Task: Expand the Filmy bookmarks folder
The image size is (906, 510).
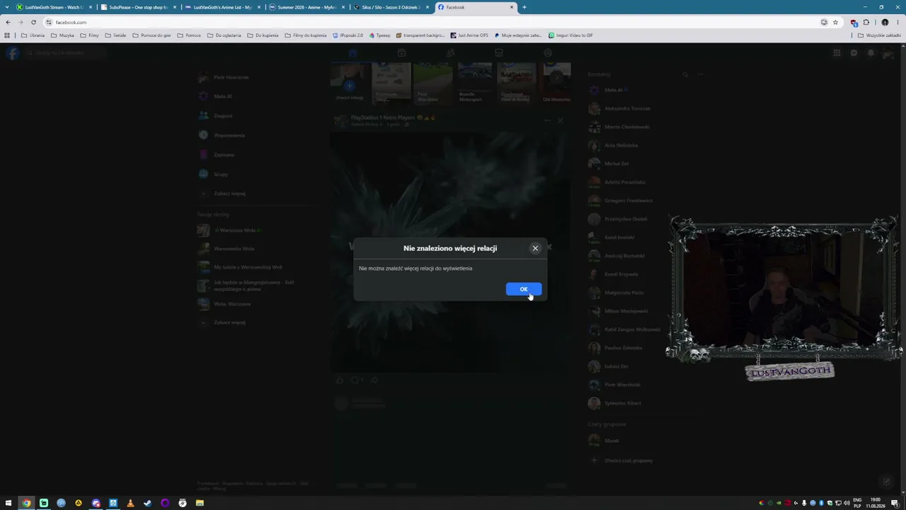Action: [89, 35]
